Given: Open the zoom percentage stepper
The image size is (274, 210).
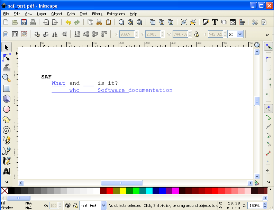Looking at the screenshot, I should [265, 206].
